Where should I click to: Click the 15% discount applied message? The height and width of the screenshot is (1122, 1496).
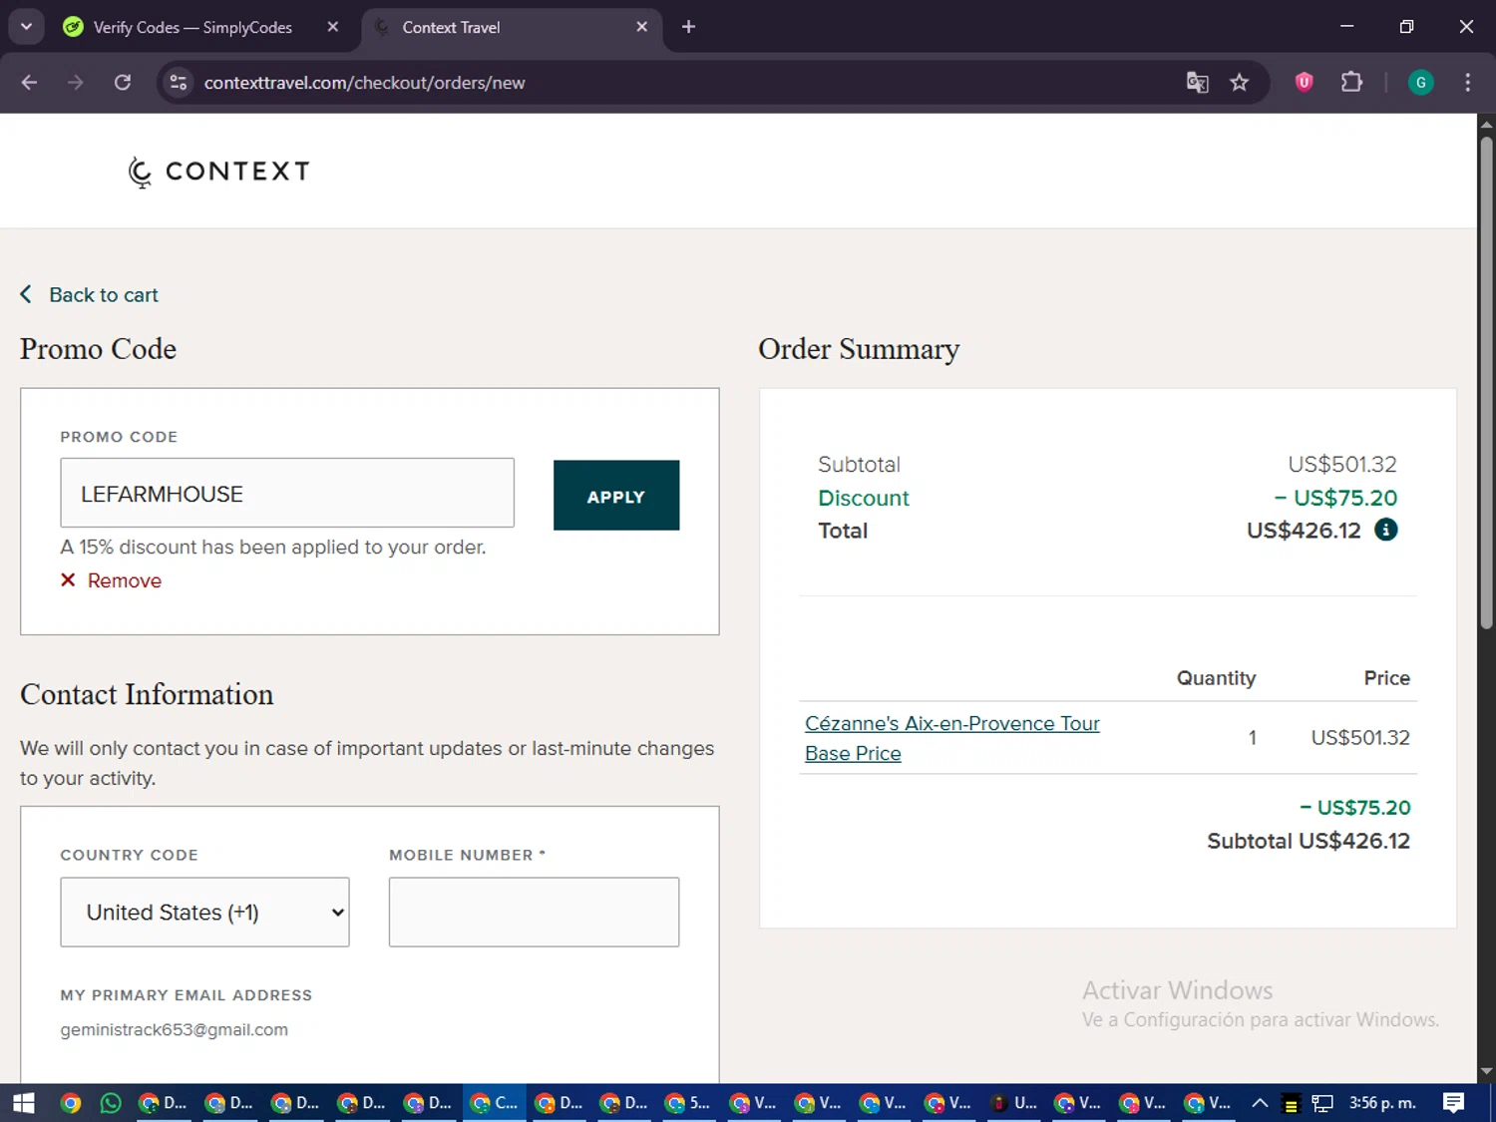pos(273,548)
